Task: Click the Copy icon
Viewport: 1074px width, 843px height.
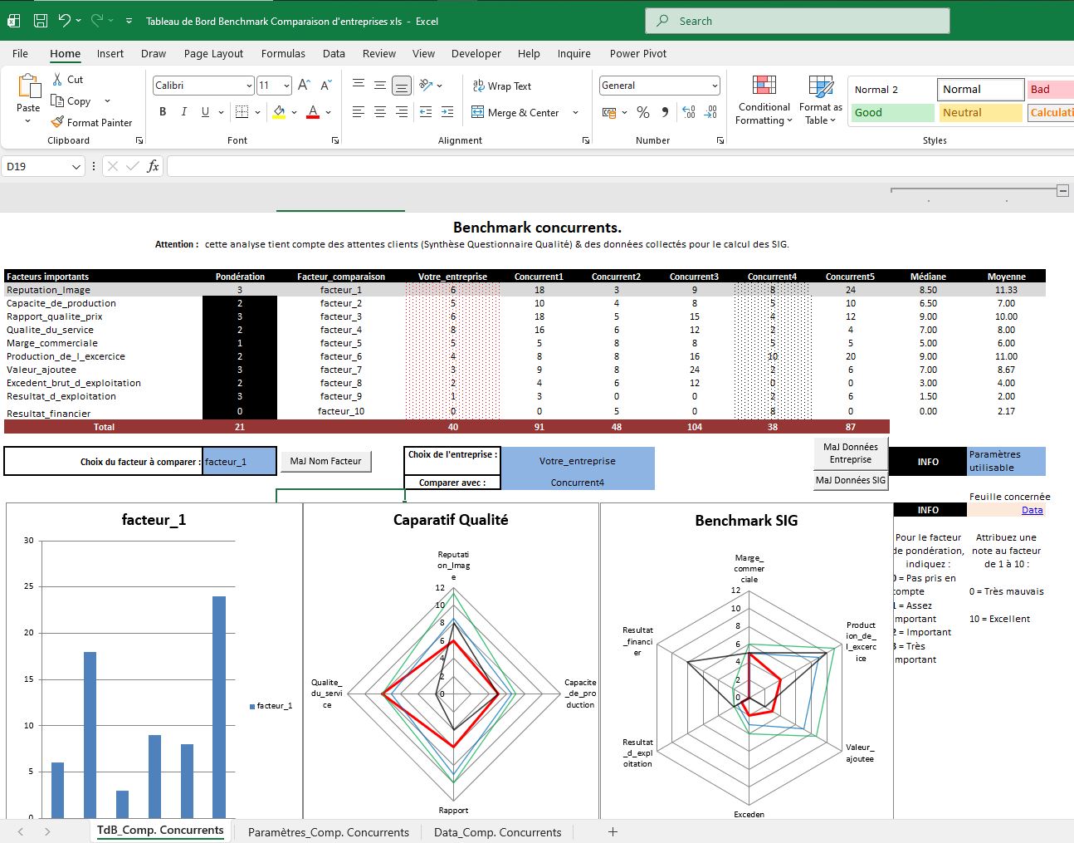Action: 57,100
